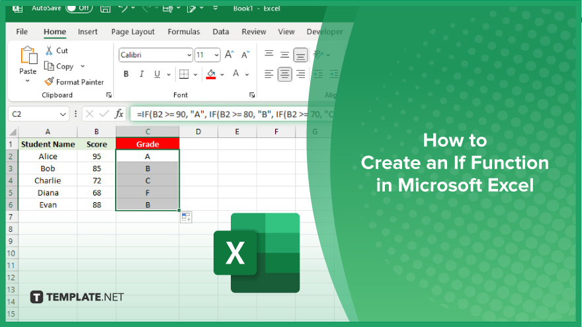Click the Copy icon
The height and width of the screenshot is (327, 582).
[x=49, y=66]
